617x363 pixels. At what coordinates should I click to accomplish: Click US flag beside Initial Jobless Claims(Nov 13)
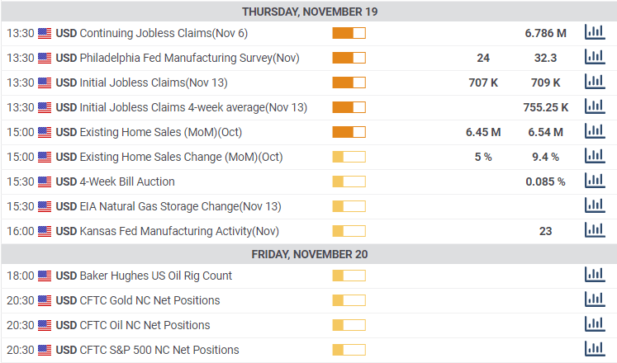click(x=45, y=82)
